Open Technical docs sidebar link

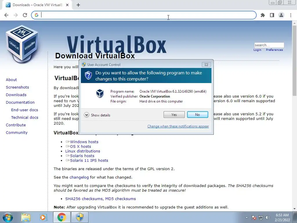coord(25,118)
